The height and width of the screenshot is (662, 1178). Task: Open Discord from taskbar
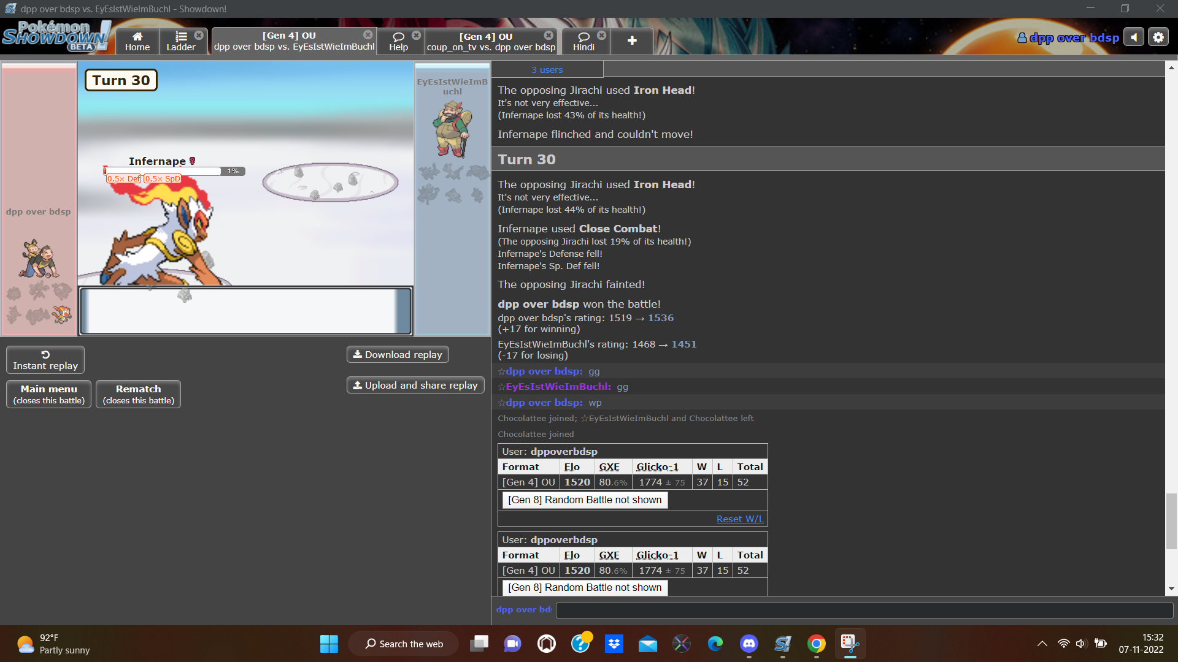749,644
